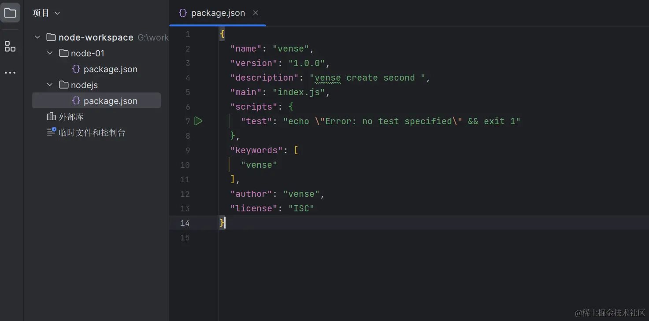Open the Structure tool window icon
The height and width of the screenshot is (321, 649).
point(10,46)
